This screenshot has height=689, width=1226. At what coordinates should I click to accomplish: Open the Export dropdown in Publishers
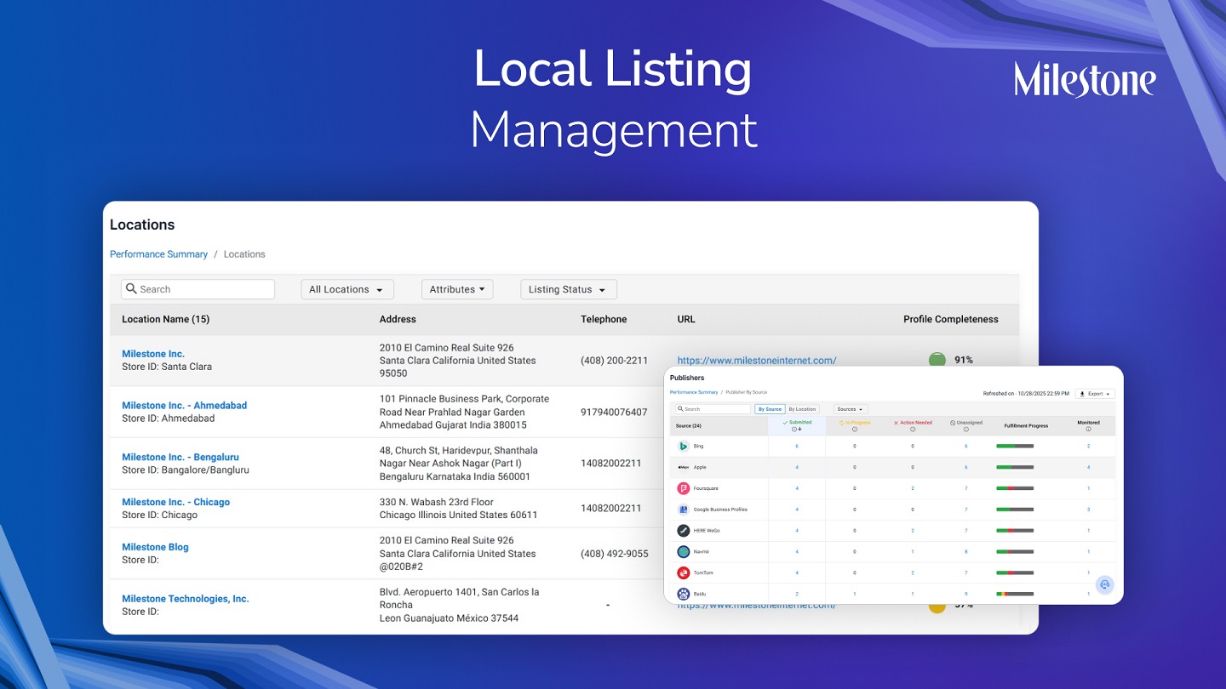pyautogui.click(x=1095, y=394)
